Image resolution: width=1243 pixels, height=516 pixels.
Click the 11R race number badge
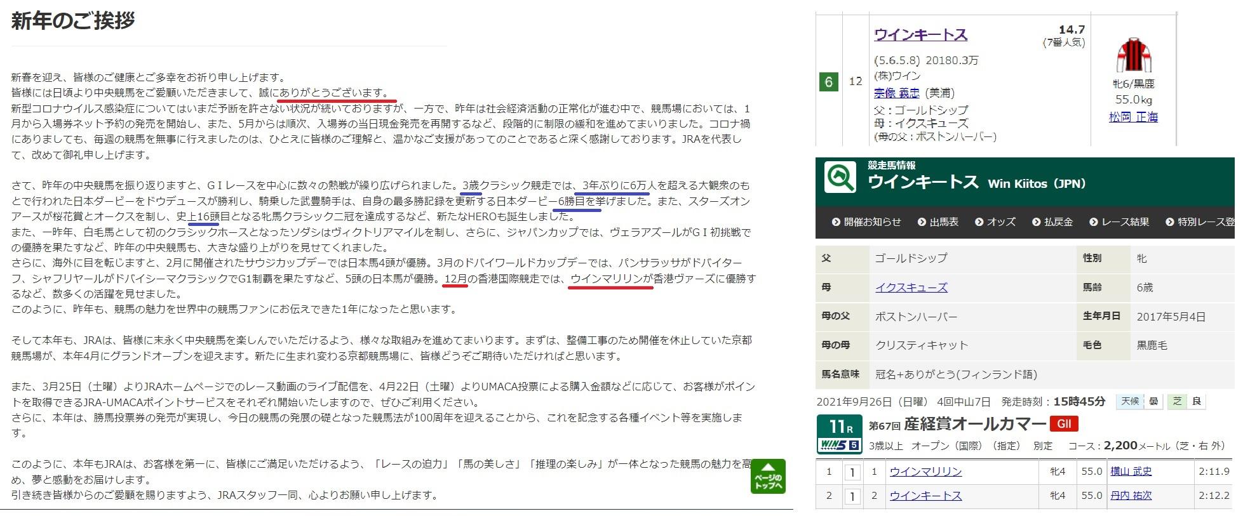tap(838, 426)
